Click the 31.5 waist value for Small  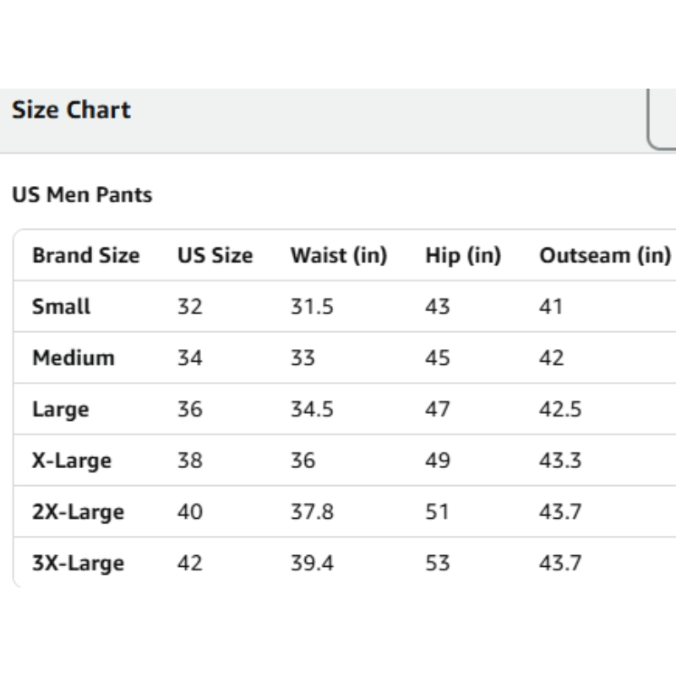(312, 307)
